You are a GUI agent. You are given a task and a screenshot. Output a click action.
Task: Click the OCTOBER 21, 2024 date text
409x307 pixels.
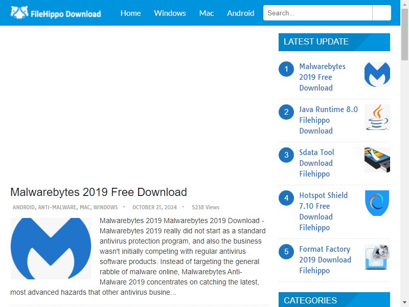click(x=155, y=207)
